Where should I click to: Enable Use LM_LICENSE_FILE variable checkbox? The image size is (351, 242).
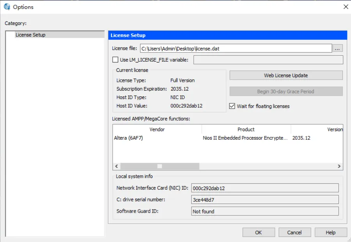coord(115,60)
